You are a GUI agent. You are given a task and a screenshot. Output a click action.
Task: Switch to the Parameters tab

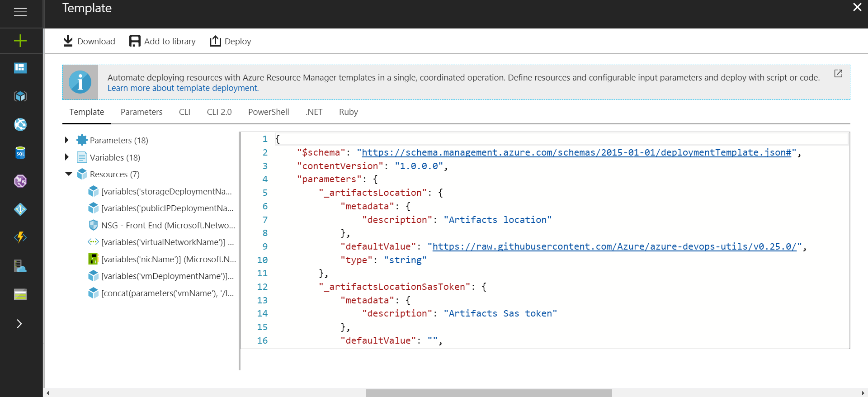142,112
